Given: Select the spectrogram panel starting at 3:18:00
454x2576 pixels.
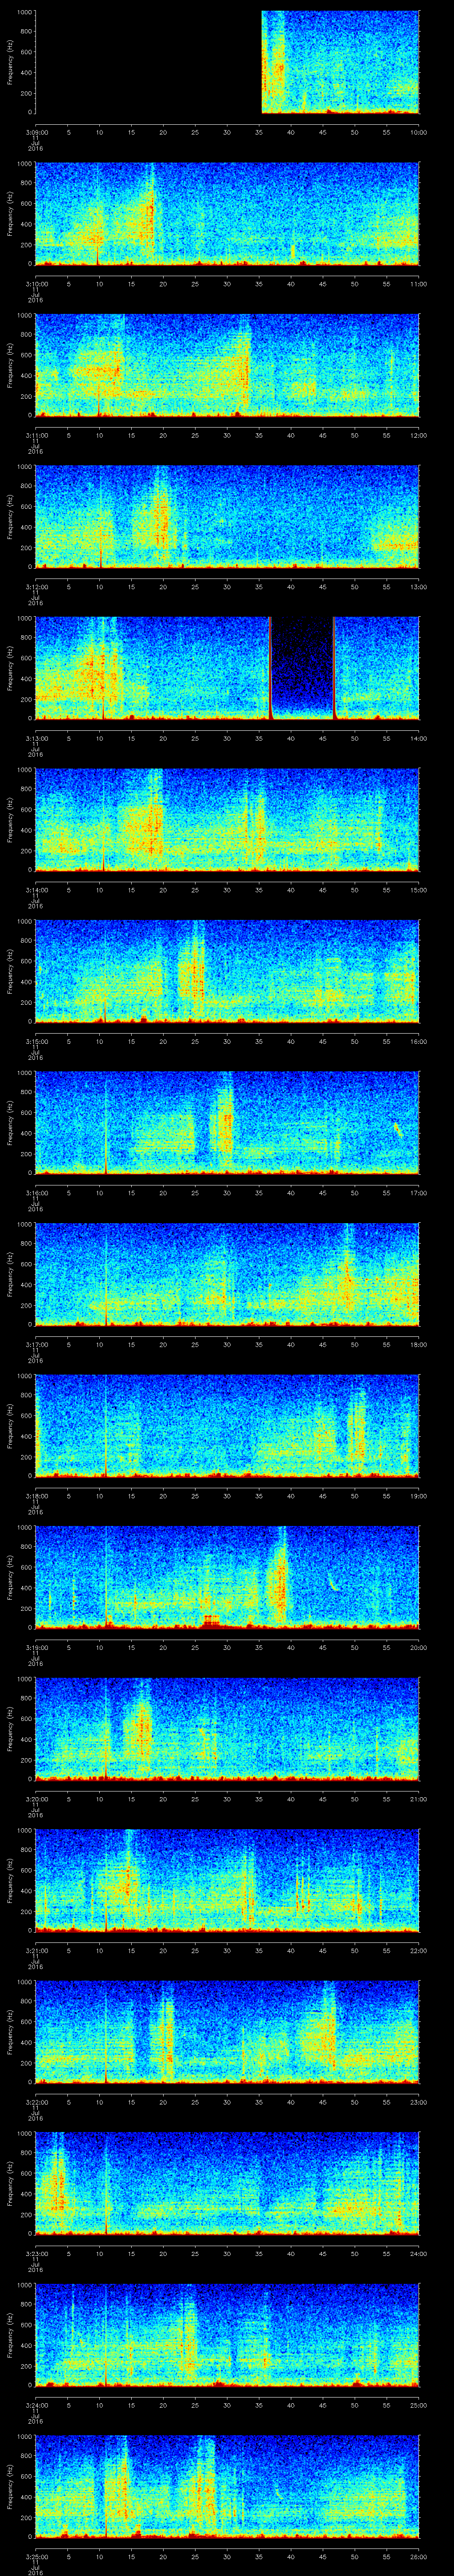Looking at the screenshot, I should [x=227, y=1426].
